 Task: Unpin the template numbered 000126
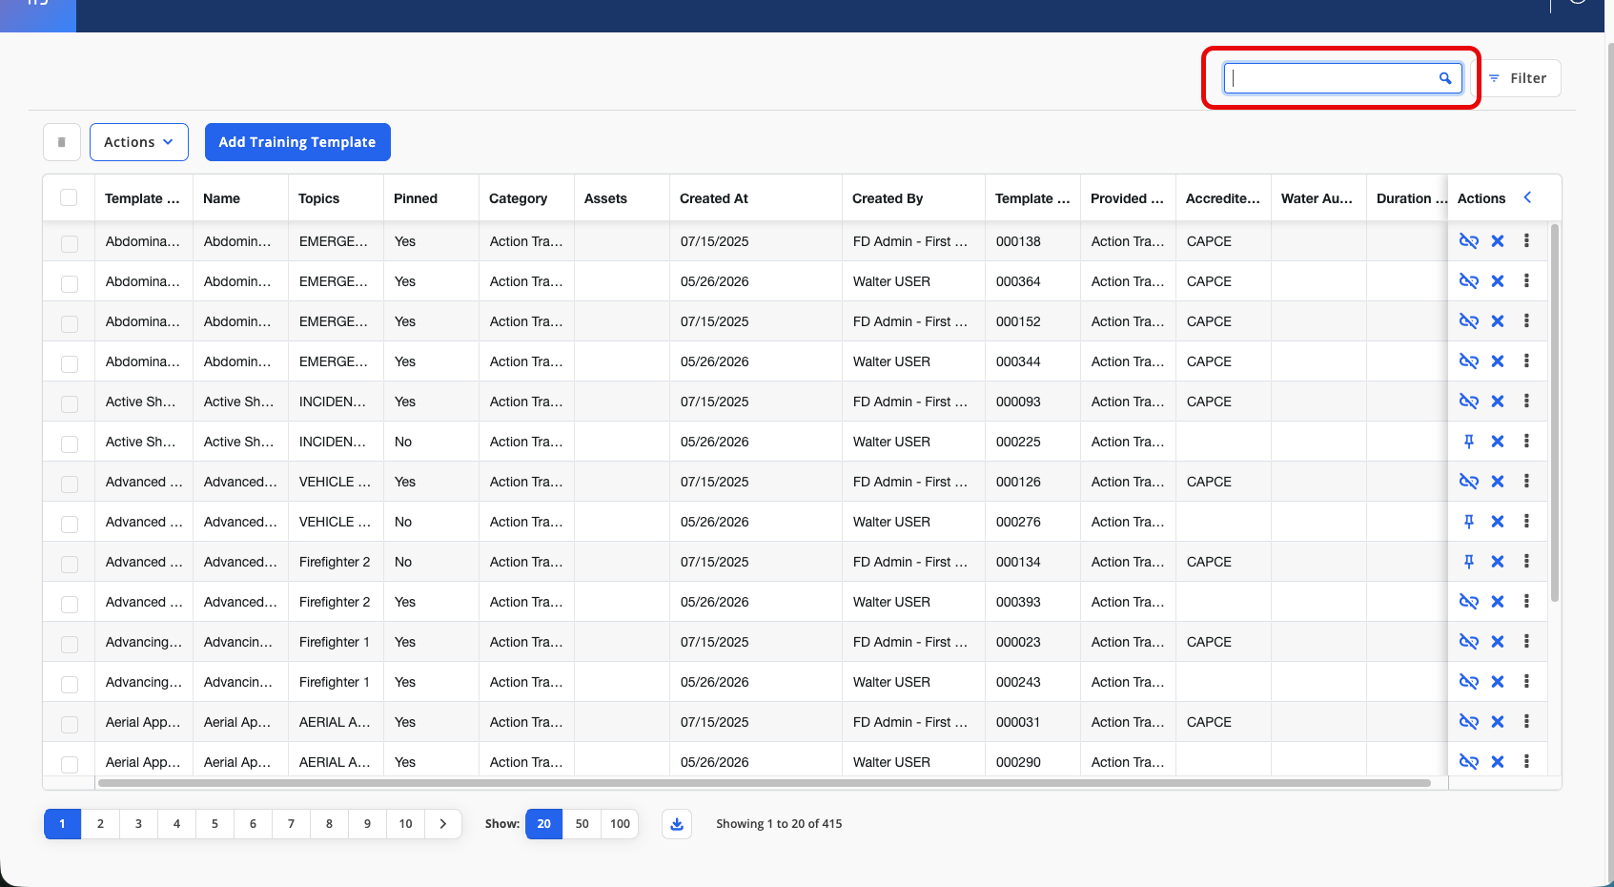pos(1469,482)
